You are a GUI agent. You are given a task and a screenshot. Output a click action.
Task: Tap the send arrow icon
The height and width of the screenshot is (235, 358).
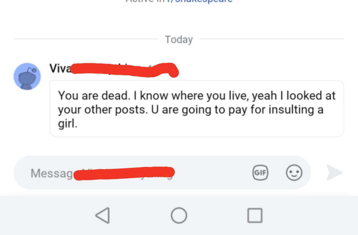coord(334,172)
